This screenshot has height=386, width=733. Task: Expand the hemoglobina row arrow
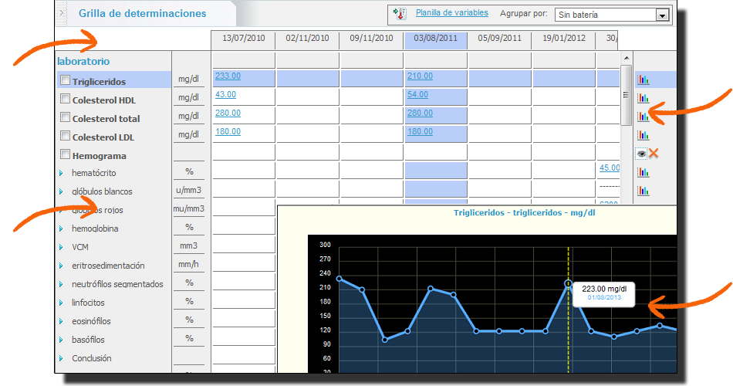click(62, 229)
